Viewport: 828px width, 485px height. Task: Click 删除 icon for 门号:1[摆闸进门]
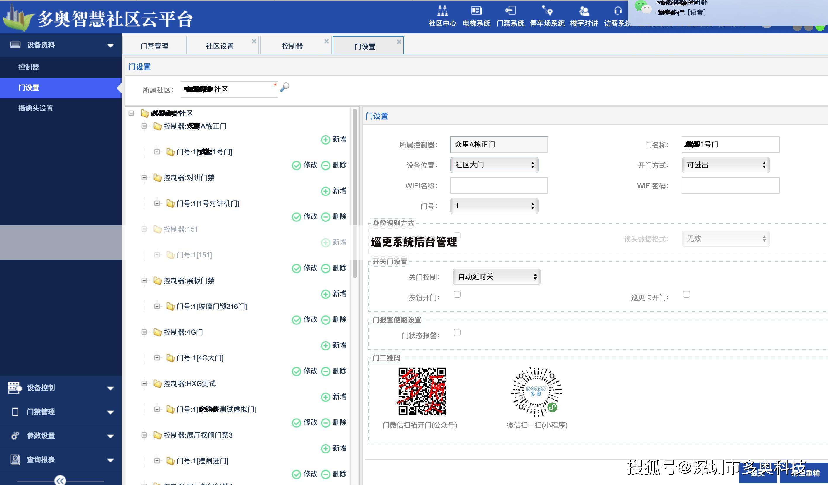click(x=325, y=474)
